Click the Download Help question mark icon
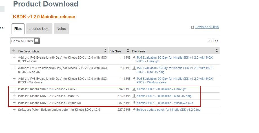 tap(192, 27)
